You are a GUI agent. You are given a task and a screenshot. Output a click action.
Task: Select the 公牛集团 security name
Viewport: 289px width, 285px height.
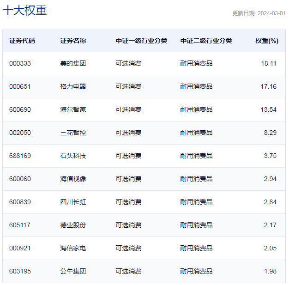[x=73, y=271]
